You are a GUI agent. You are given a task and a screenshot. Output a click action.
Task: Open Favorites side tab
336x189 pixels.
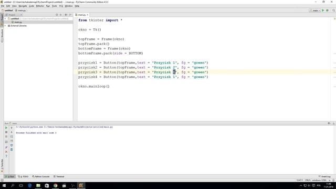[x=2, y=165]
